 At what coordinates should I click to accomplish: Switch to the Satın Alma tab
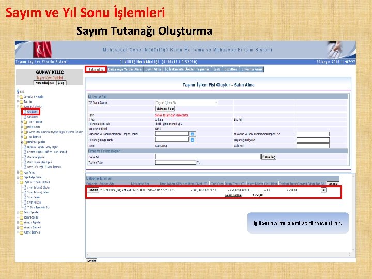click(x=96, y=70)
